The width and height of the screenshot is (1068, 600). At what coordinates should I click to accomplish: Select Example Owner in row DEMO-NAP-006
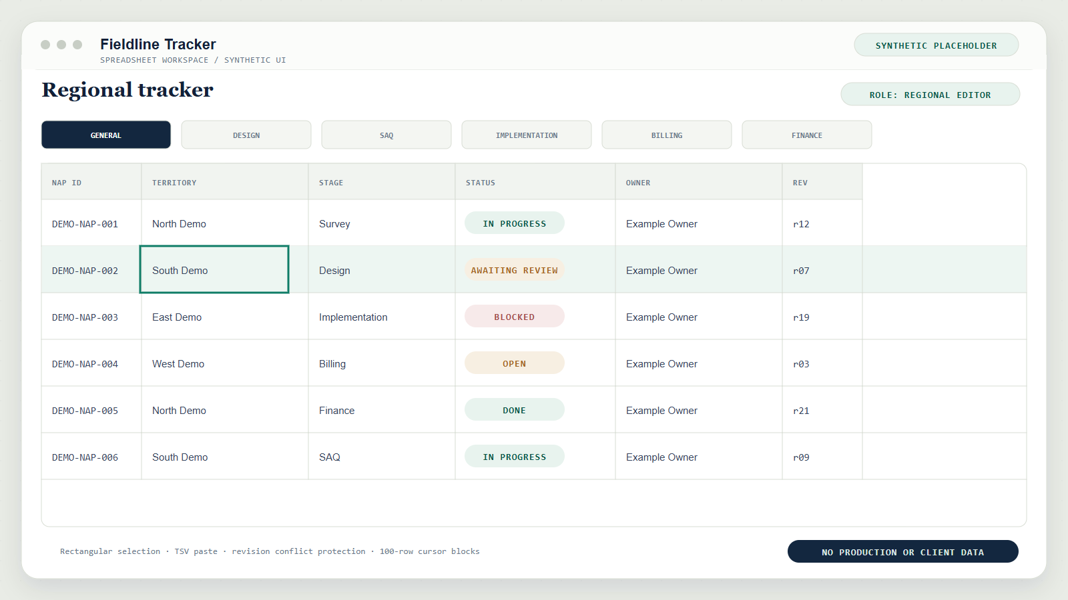(699, 457)
